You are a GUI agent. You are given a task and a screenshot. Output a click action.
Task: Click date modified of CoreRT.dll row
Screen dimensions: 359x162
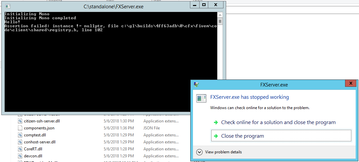click(119, 149)
